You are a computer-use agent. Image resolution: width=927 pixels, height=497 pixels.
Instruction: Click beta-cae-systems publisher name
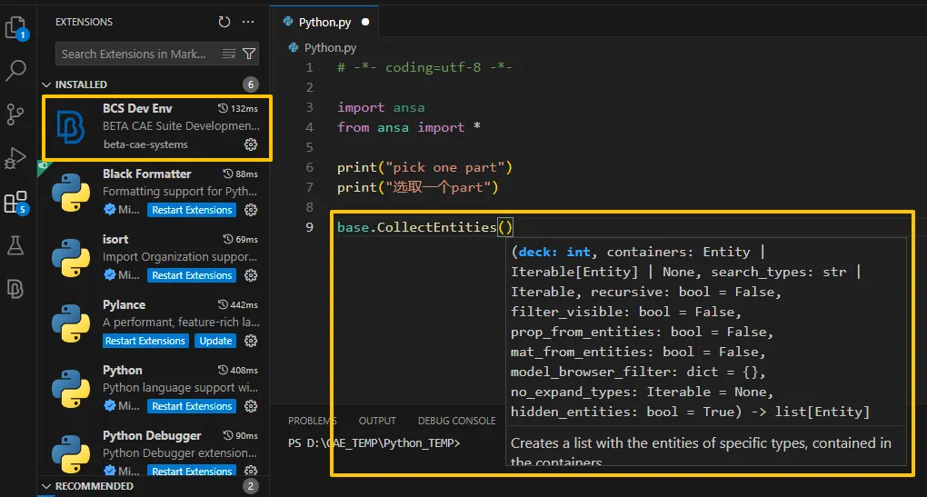coord(145,144)
